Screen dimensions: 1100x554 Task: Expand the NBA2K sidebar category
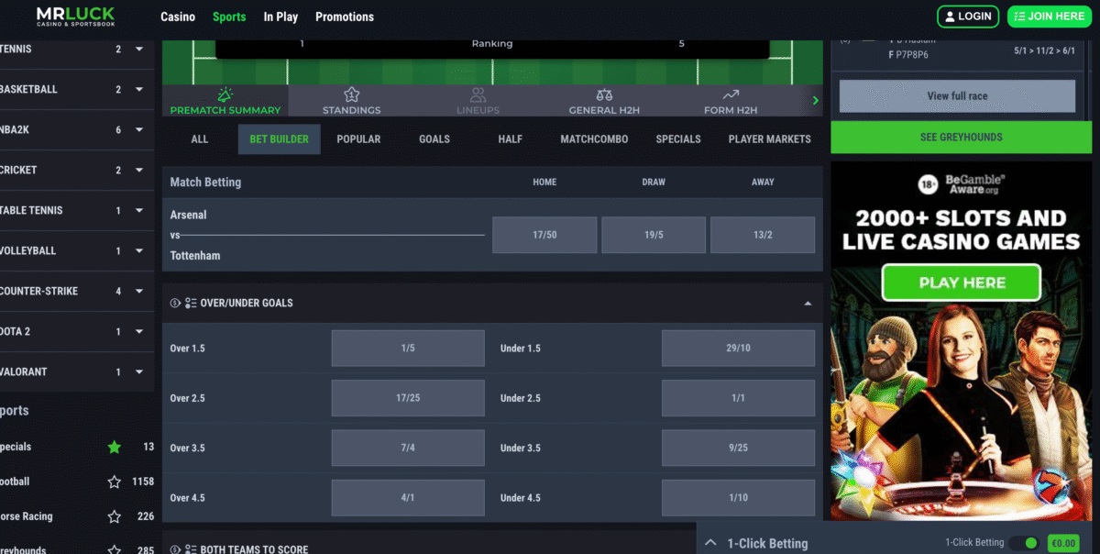click(139, 130)
